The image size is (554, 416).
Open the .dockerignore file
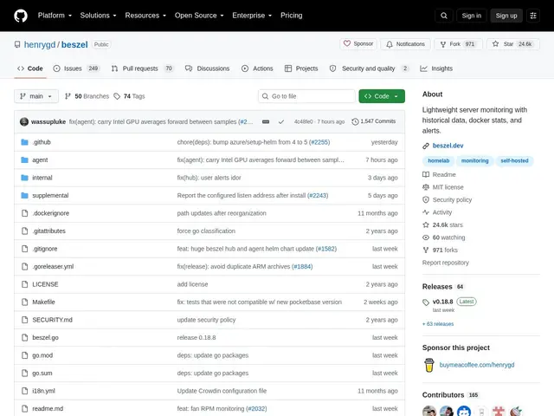[x=51, y=213]
